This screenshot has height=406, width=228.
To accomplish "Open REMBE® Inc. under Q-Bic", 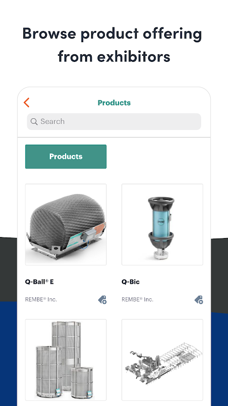I will click(x=137, y=299).
